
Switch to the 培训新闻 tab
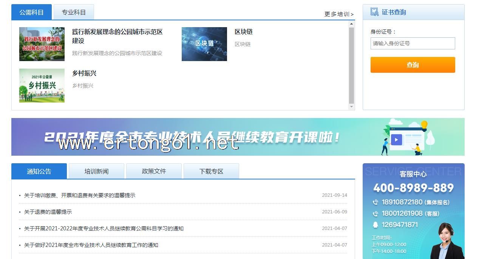pos(96,172)
